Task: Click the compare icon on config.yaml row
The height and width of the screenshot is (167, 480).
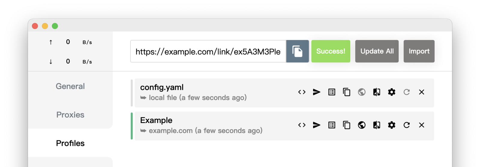Action: [376, 92]
